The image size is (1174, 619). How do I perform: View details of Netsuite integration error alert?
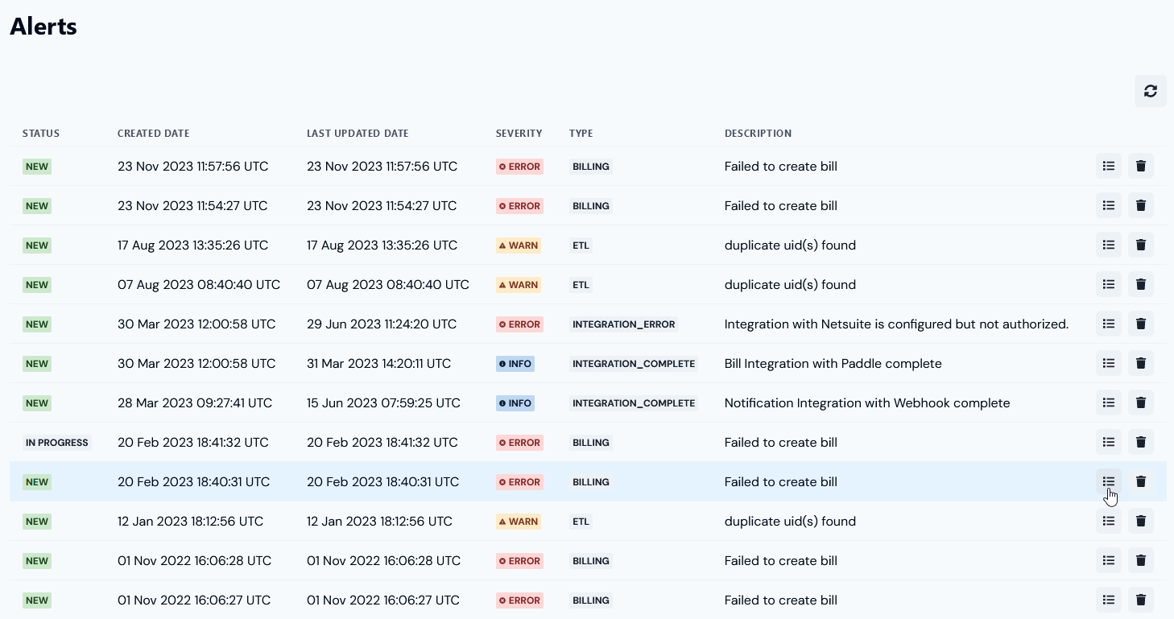click(x=1109, y=324)
